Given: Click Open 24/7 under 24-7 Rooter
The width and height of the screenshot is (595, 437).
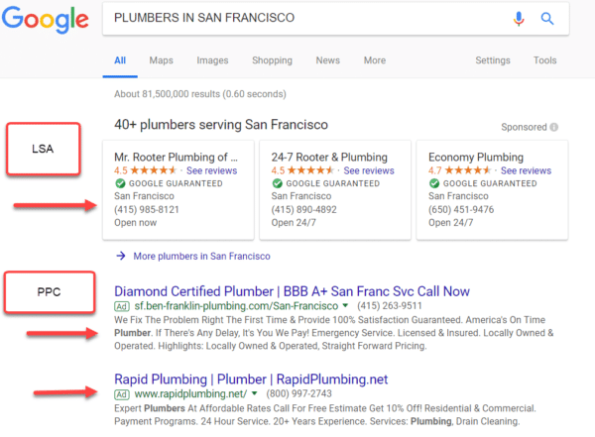Looking at the screenshot, I should pyautogui.click(x=294, y=223).
